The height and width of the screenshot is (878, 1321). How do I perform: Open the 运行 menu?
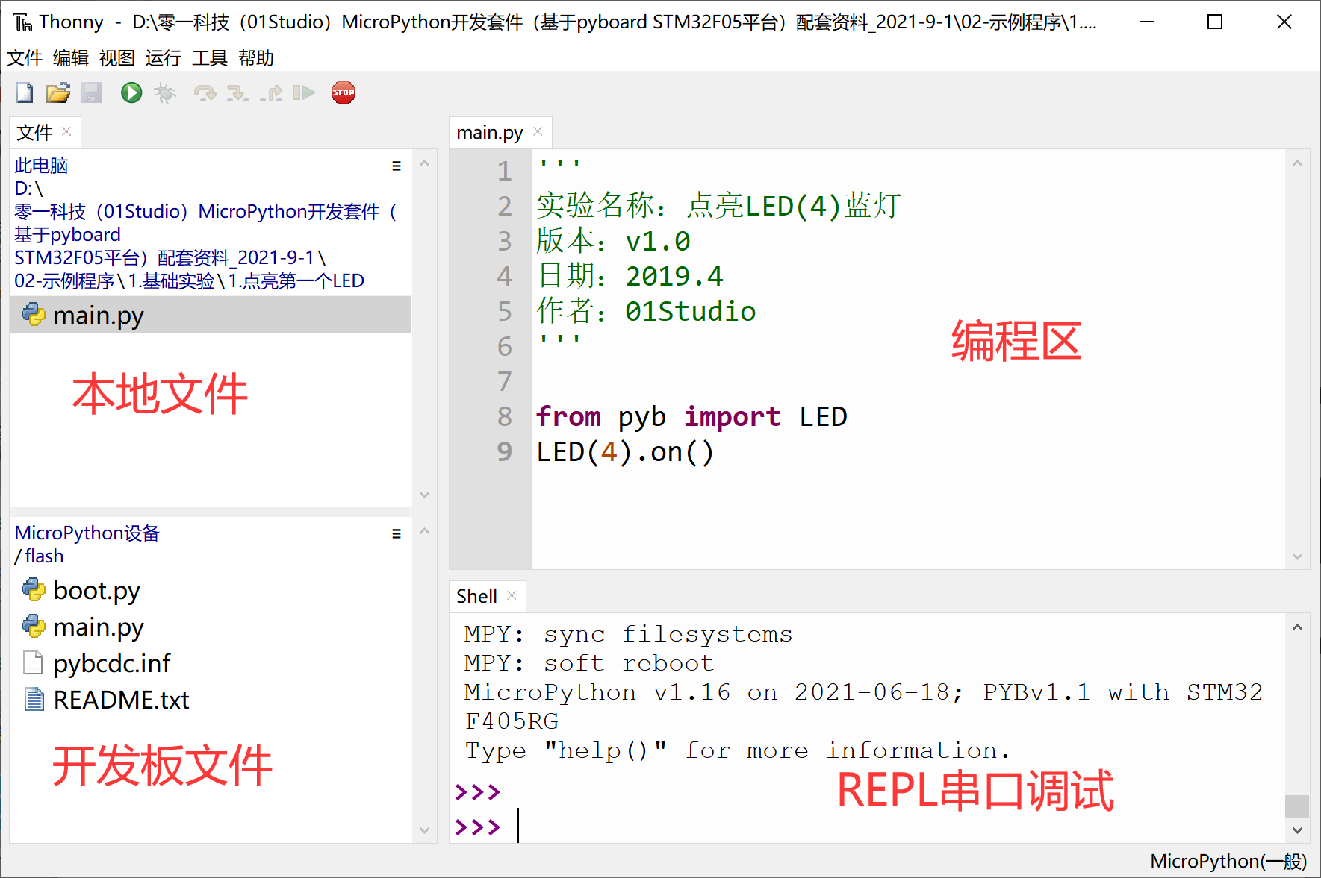click(163, 58)
